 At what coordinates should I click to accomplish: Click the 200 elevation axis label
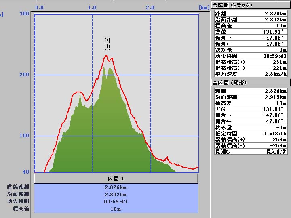[x=24, y=75]
